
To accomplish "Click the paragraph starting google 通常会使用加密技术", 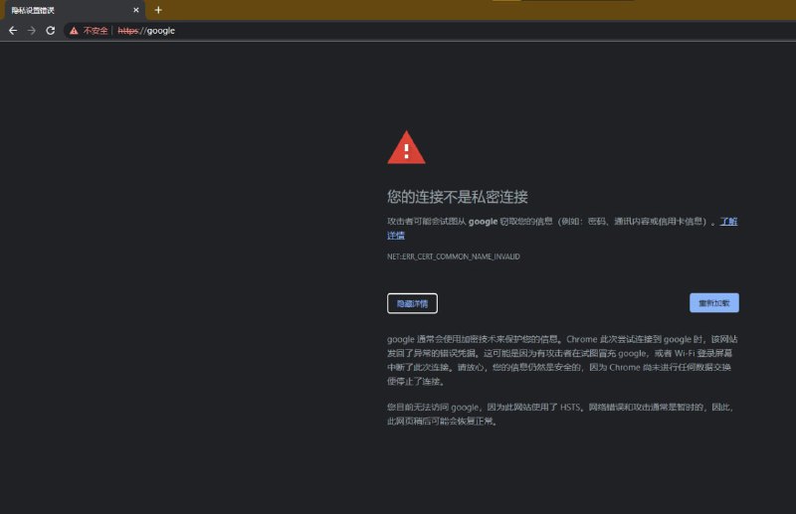I will (562, 360).
